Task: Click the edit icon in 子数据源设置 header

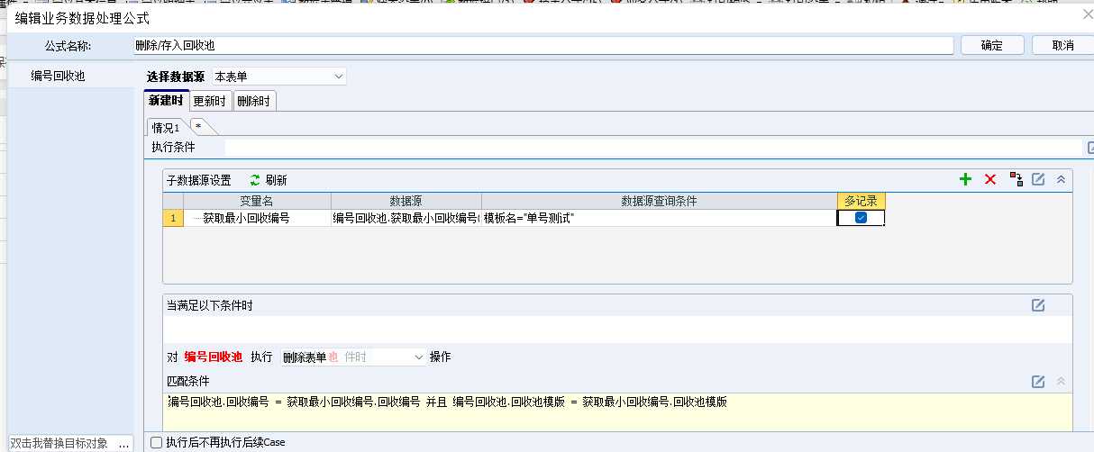Action: coord(1038,180)
